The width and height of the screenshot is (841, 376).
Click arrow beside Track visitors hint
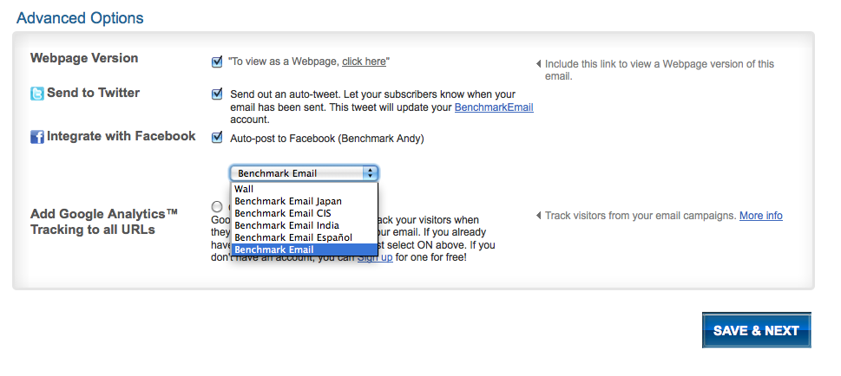coord(538,216)
